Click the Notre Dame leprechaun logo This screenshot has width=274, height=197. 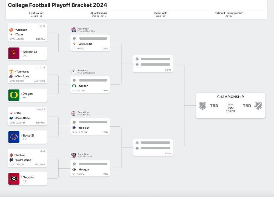pyautogui.click(x=11, y=160)
